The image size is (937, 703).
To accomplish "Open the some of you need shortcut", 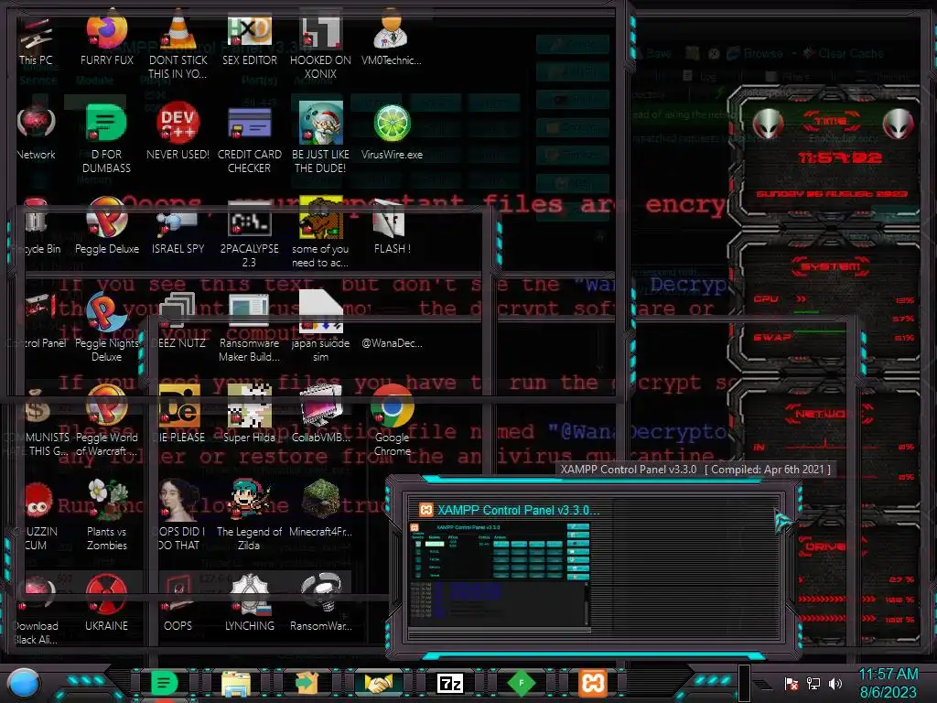I will click(321, 233).
